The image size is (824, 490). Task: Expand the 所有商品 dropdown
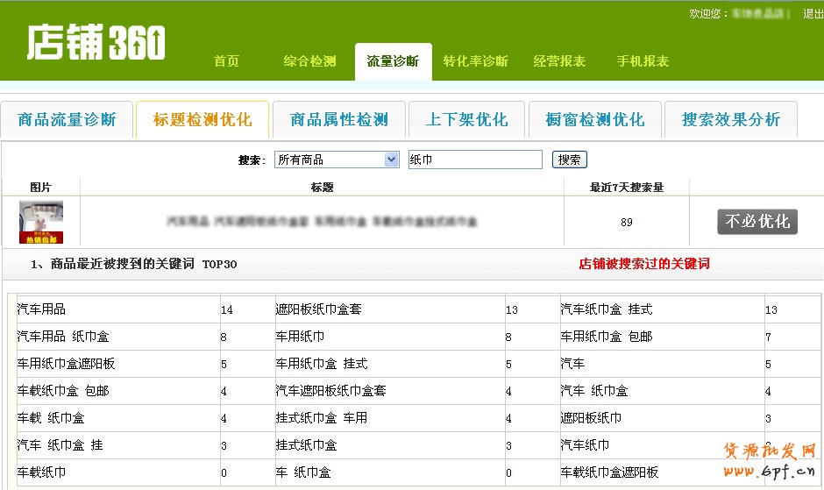point(337,160)
